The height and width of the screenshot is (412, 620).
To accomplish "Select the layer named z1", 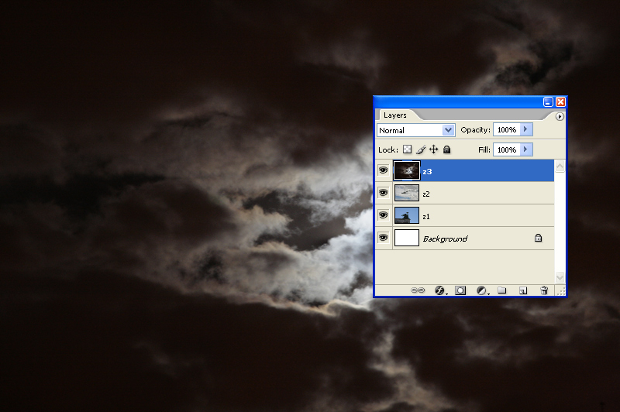I will 464,215.
